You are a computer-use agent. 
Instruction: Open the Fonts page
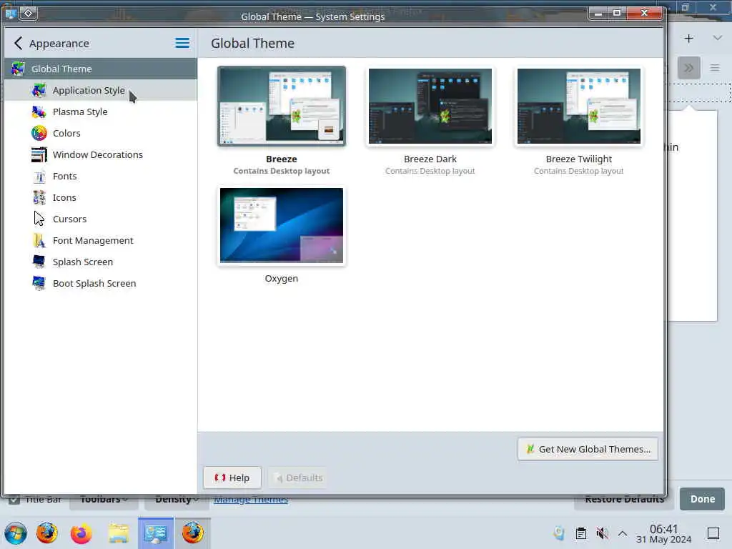click(x=100, y=176)
